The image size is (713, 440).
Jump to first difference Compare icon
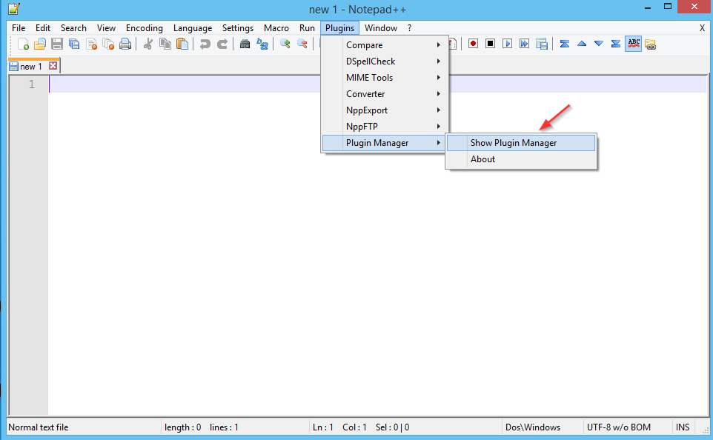click(564, 44)
